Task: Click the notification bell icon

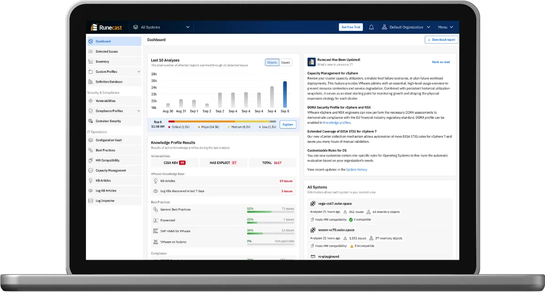Action: [x=371, y=27]
